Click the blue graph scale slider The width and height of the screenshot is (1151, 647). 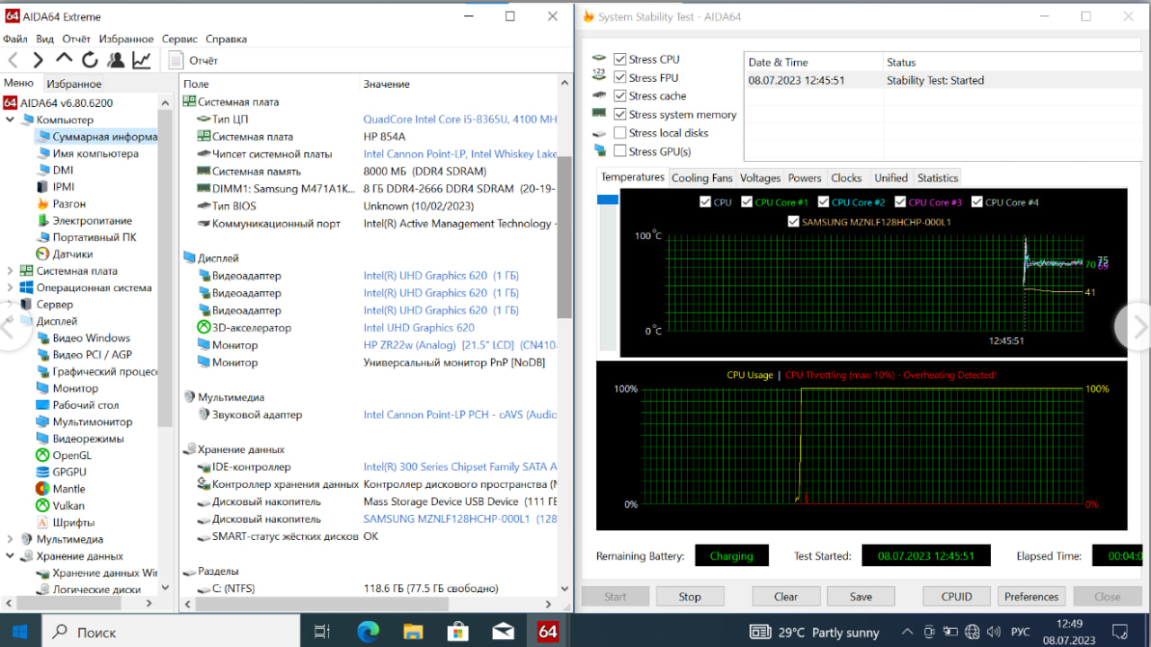point(608,199)
